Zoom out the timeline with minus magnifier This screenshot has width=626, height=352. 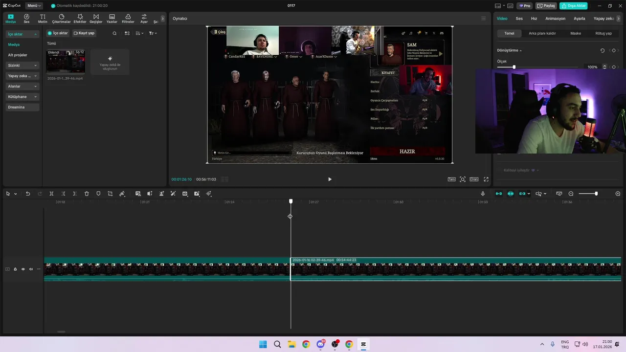click(571, 194)
